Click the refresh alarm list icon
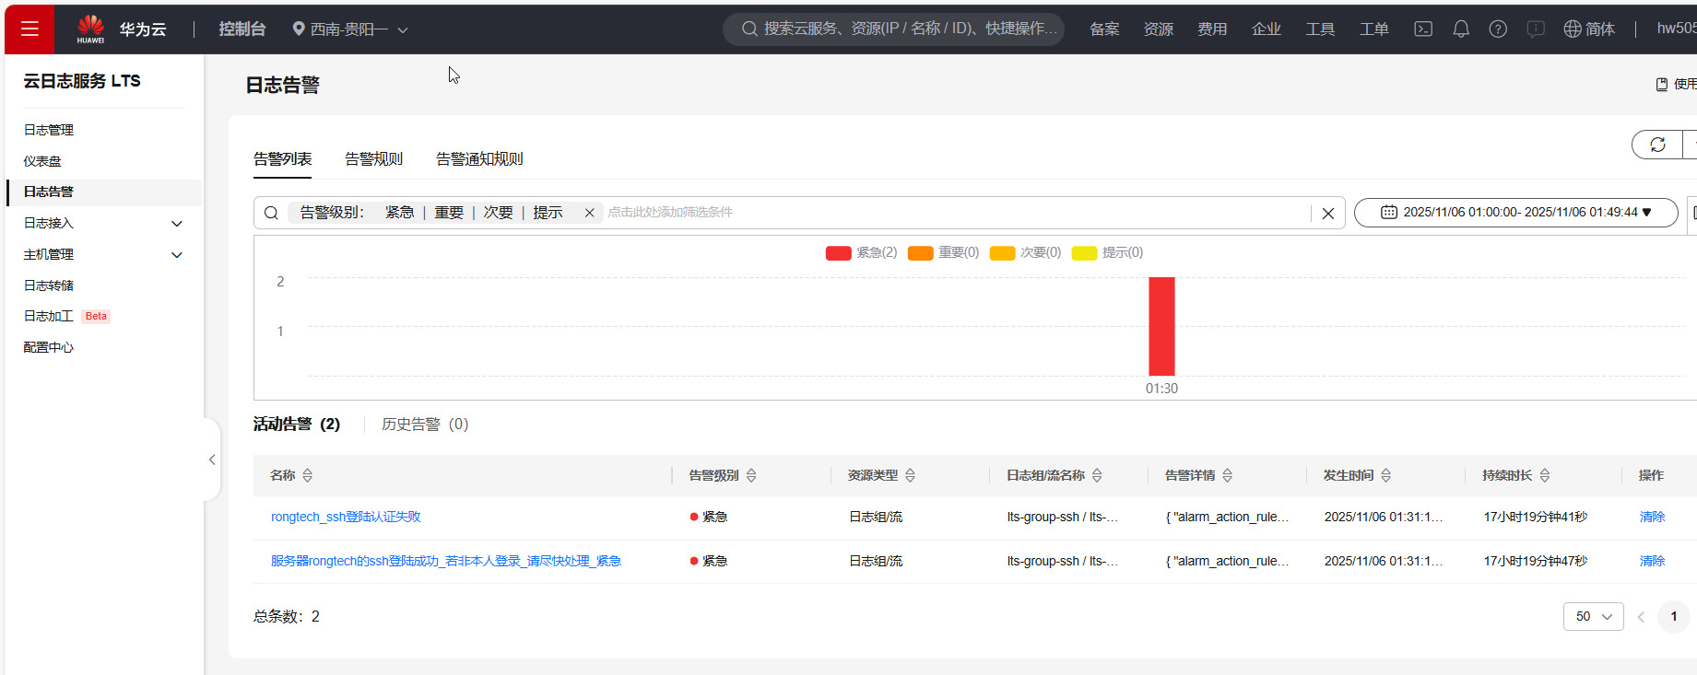The width and height of the screenshot is (1697, 675). (1657, 145)
